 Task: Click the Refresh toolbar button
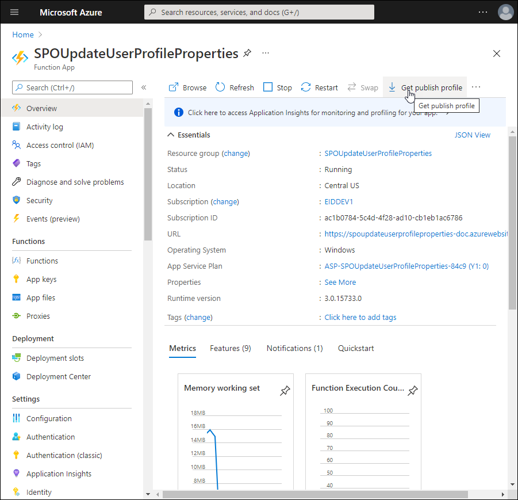[x=235, y=87]
